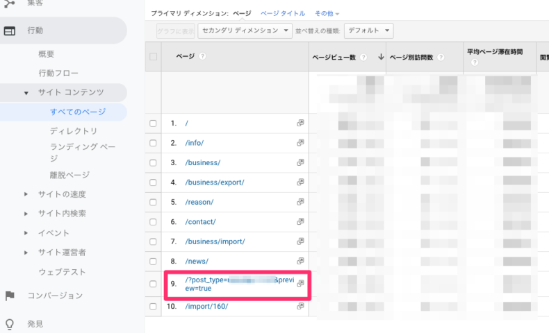Open the 行動 behavior section icon
The image size is (549, 333).
point(10,31)
